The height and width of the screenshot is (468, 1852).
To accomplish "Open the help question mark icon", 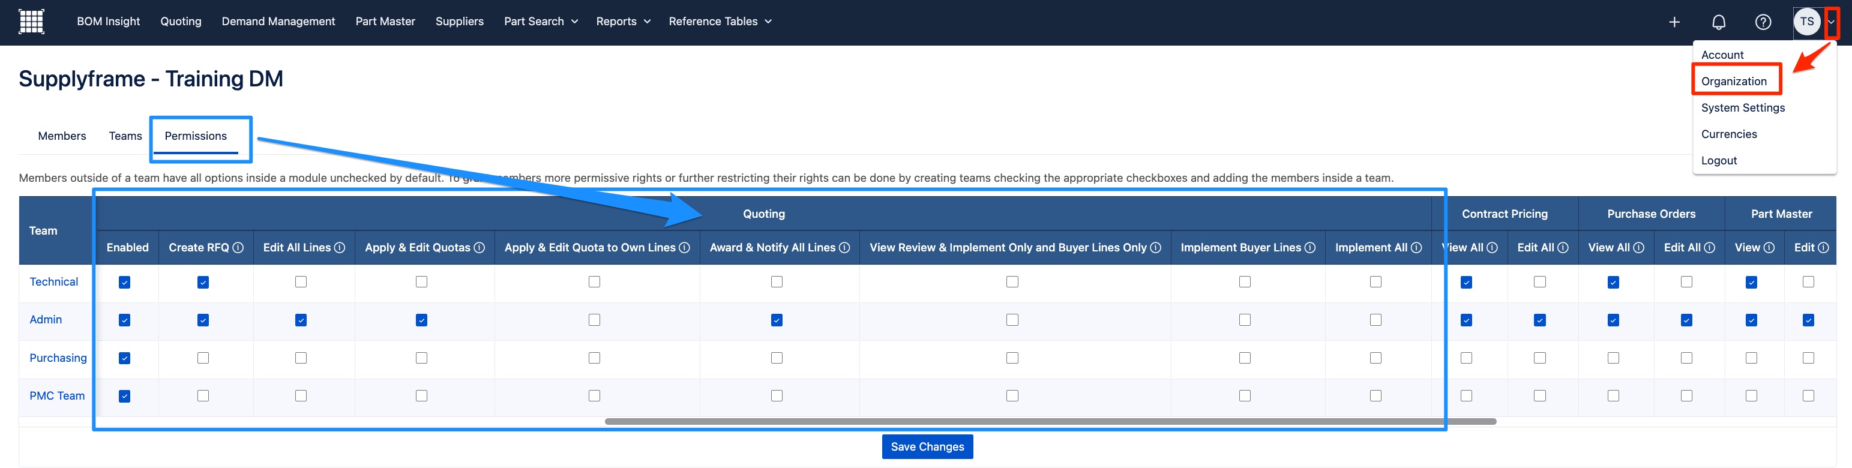I will click(x=1764, y=22).
